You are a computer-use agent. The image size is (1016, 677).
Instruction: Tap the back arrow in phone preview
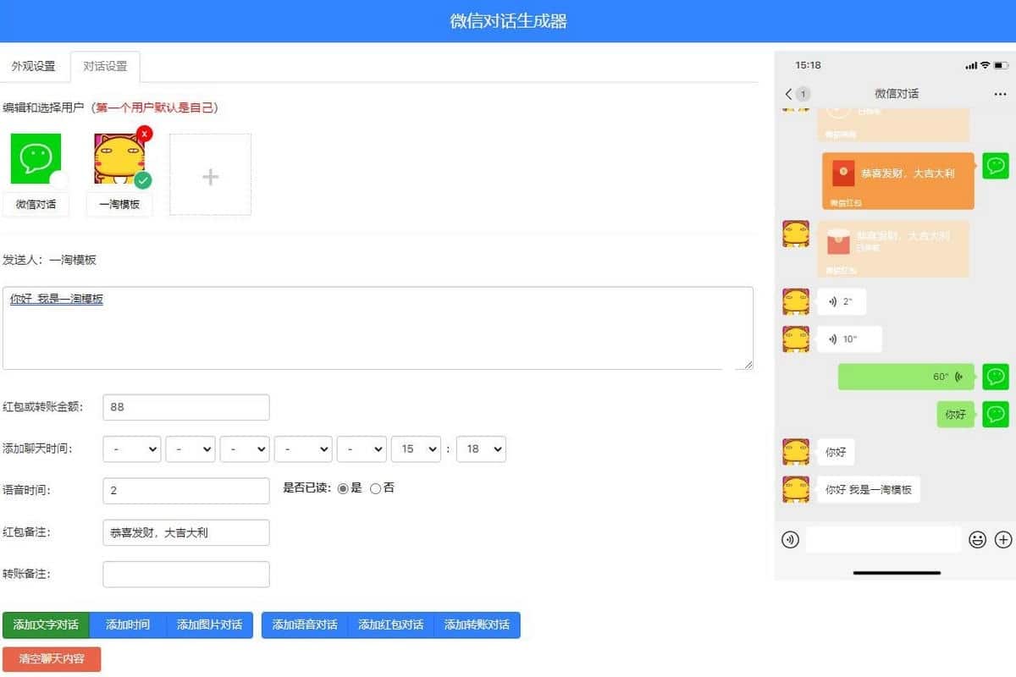coord(789,94)
